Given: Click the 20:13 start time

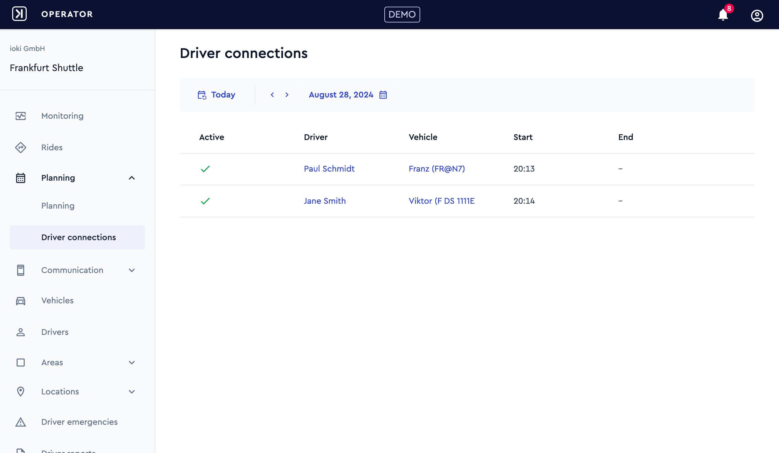Looking at the screenshot, I should click(524, 169).
